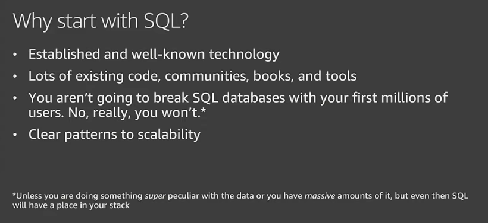This screenshot has width=488, height=223.
Task: Click the bullet dot before "Lots of existing code"
Action: (15, 77)
